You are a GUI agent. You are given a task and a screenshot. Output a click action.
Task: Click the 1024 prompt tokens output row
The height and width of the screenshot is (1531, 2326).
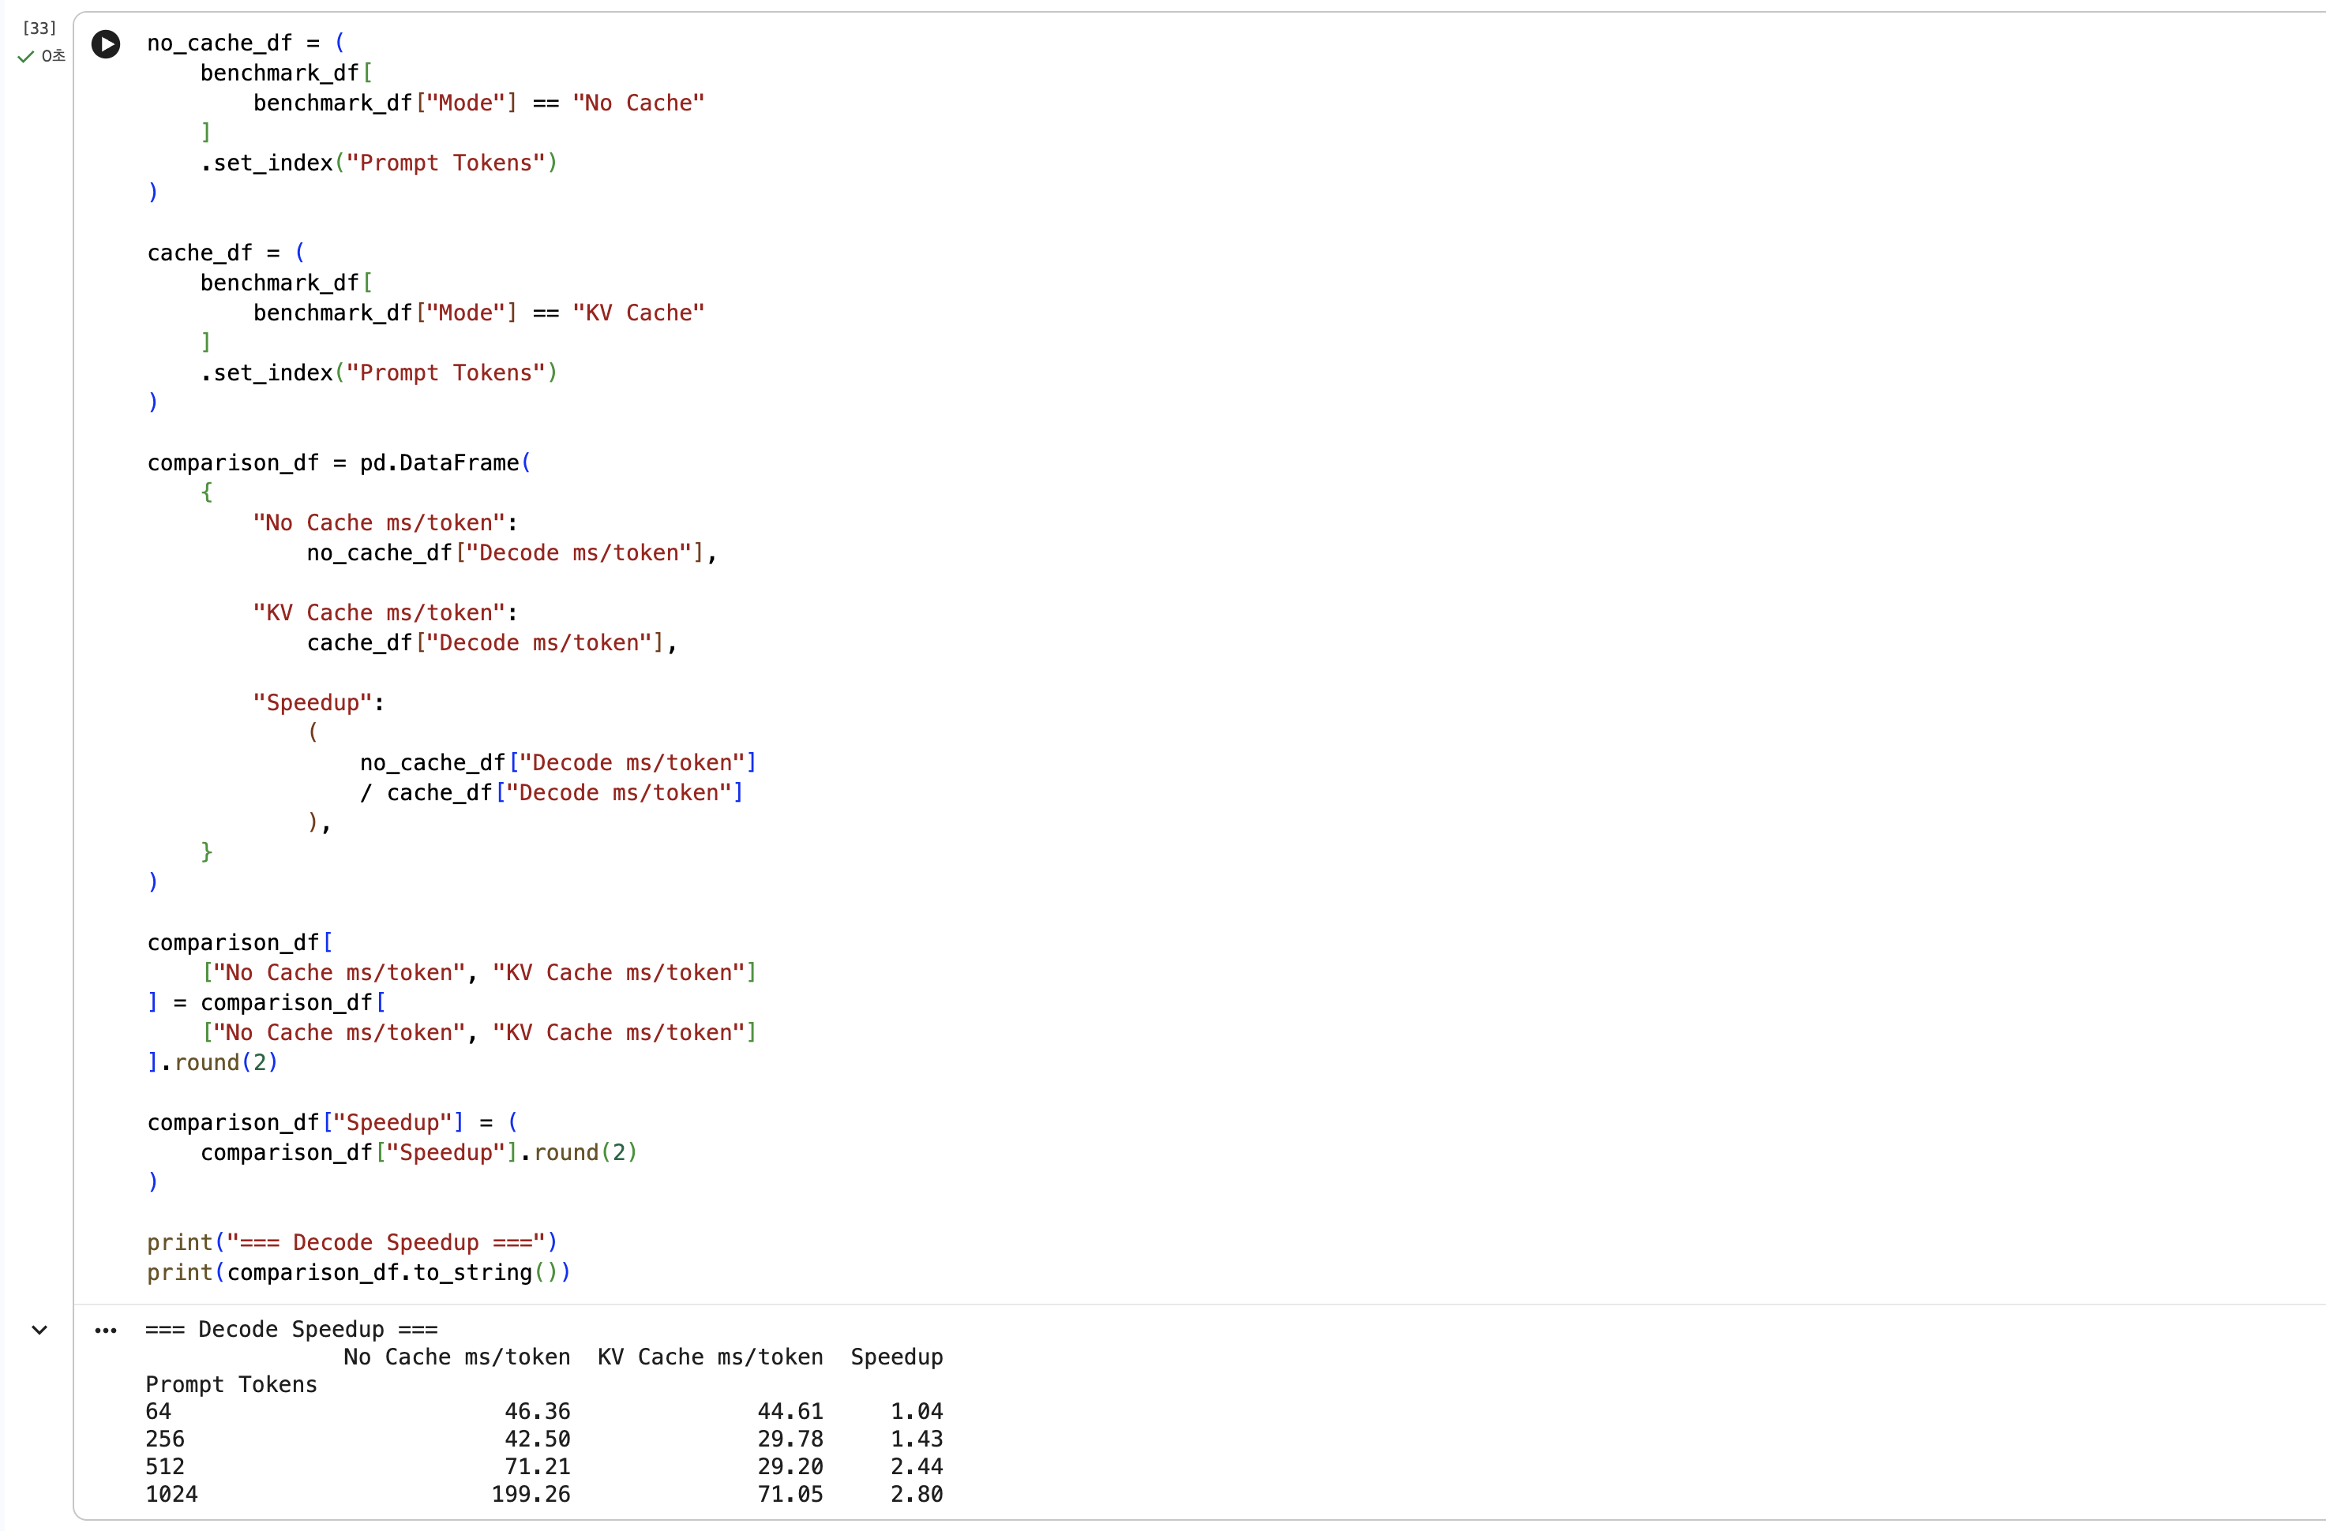(544, 1494)
